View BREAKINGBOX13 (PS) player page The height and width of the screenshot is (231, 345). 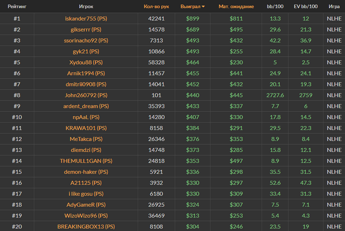click(86, 227)
